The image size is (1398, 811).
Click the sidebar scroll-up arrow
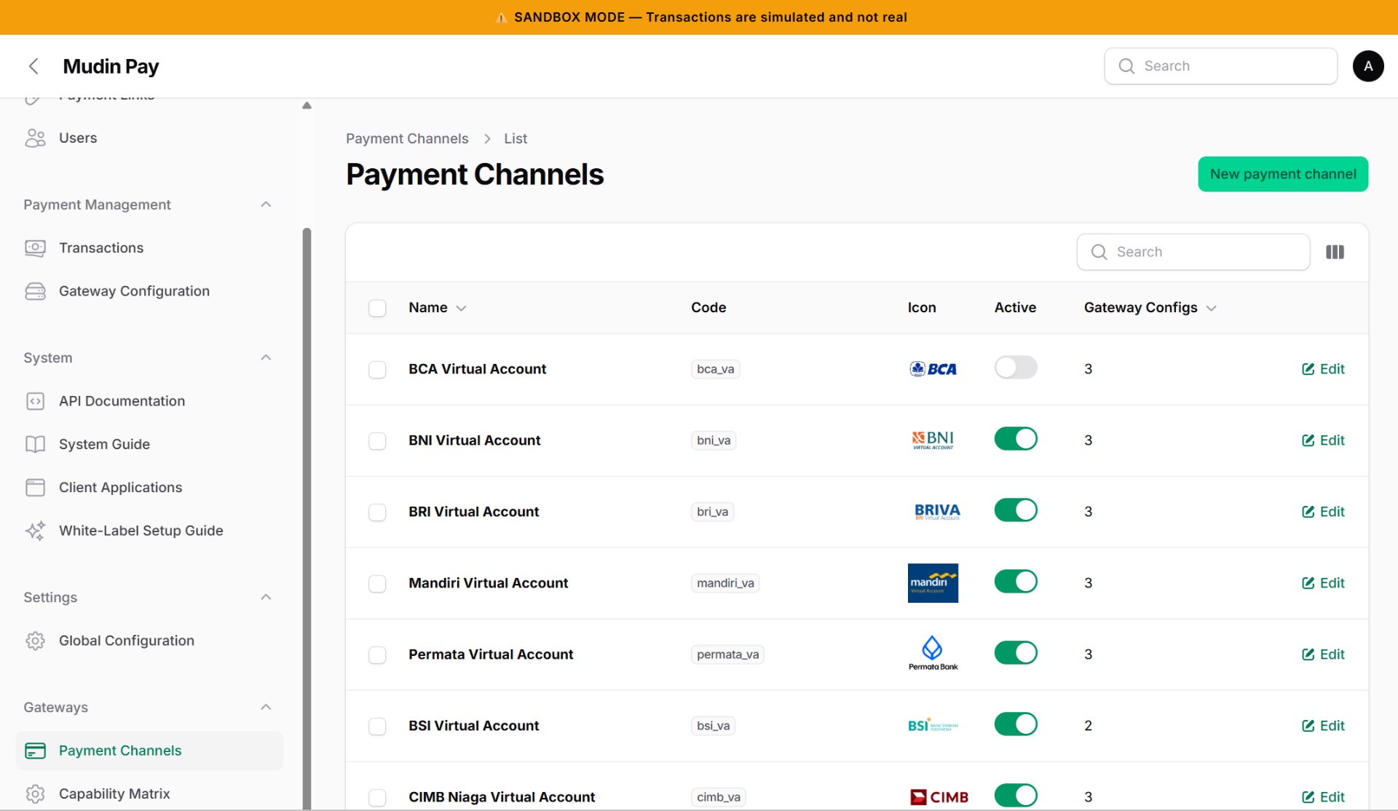click(307, 106)
